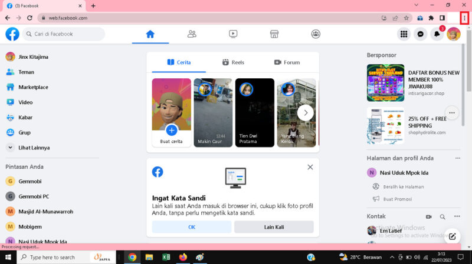Open Watch video icon in top navigation
This screenshot has width=472, height=264.
click(233, 34)
